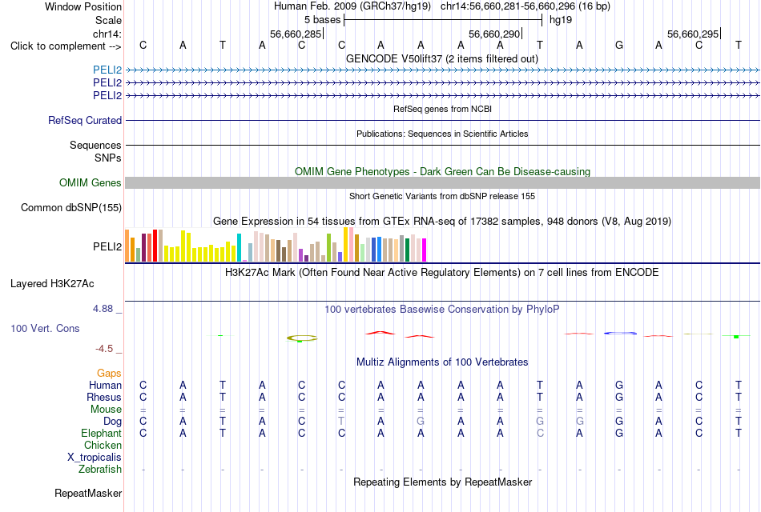Click the magenta bar in GTEx expression chart
Image resolution: width=761 pixels, height=512 pixels.
(x=424, y=250)
